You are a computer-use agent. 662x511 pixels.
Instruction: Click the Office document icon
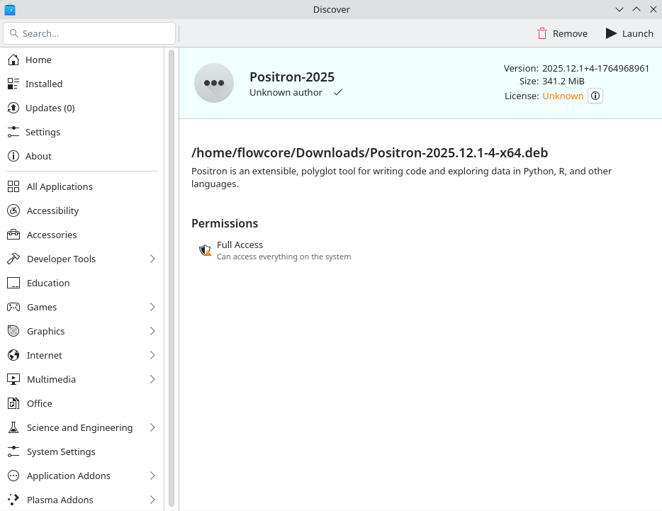(13, 403)
